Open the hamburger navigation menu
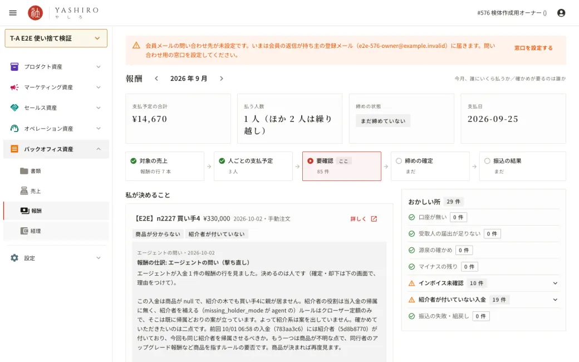The width and height of the screenshot is (579, 362). click(x=13, y=13)
